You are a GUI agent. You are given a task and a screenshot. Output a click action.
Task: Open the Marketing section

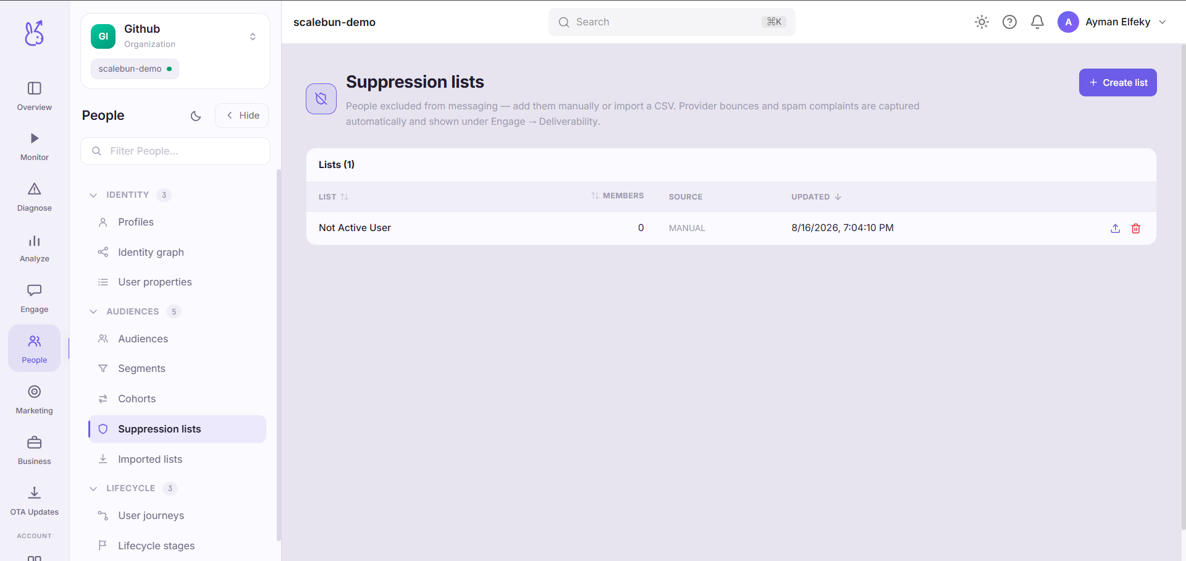(x=35, y=400)
